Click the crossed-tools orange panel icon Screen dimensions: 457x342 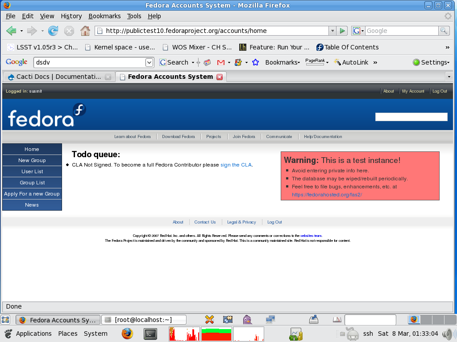click(x=210, y=320)
